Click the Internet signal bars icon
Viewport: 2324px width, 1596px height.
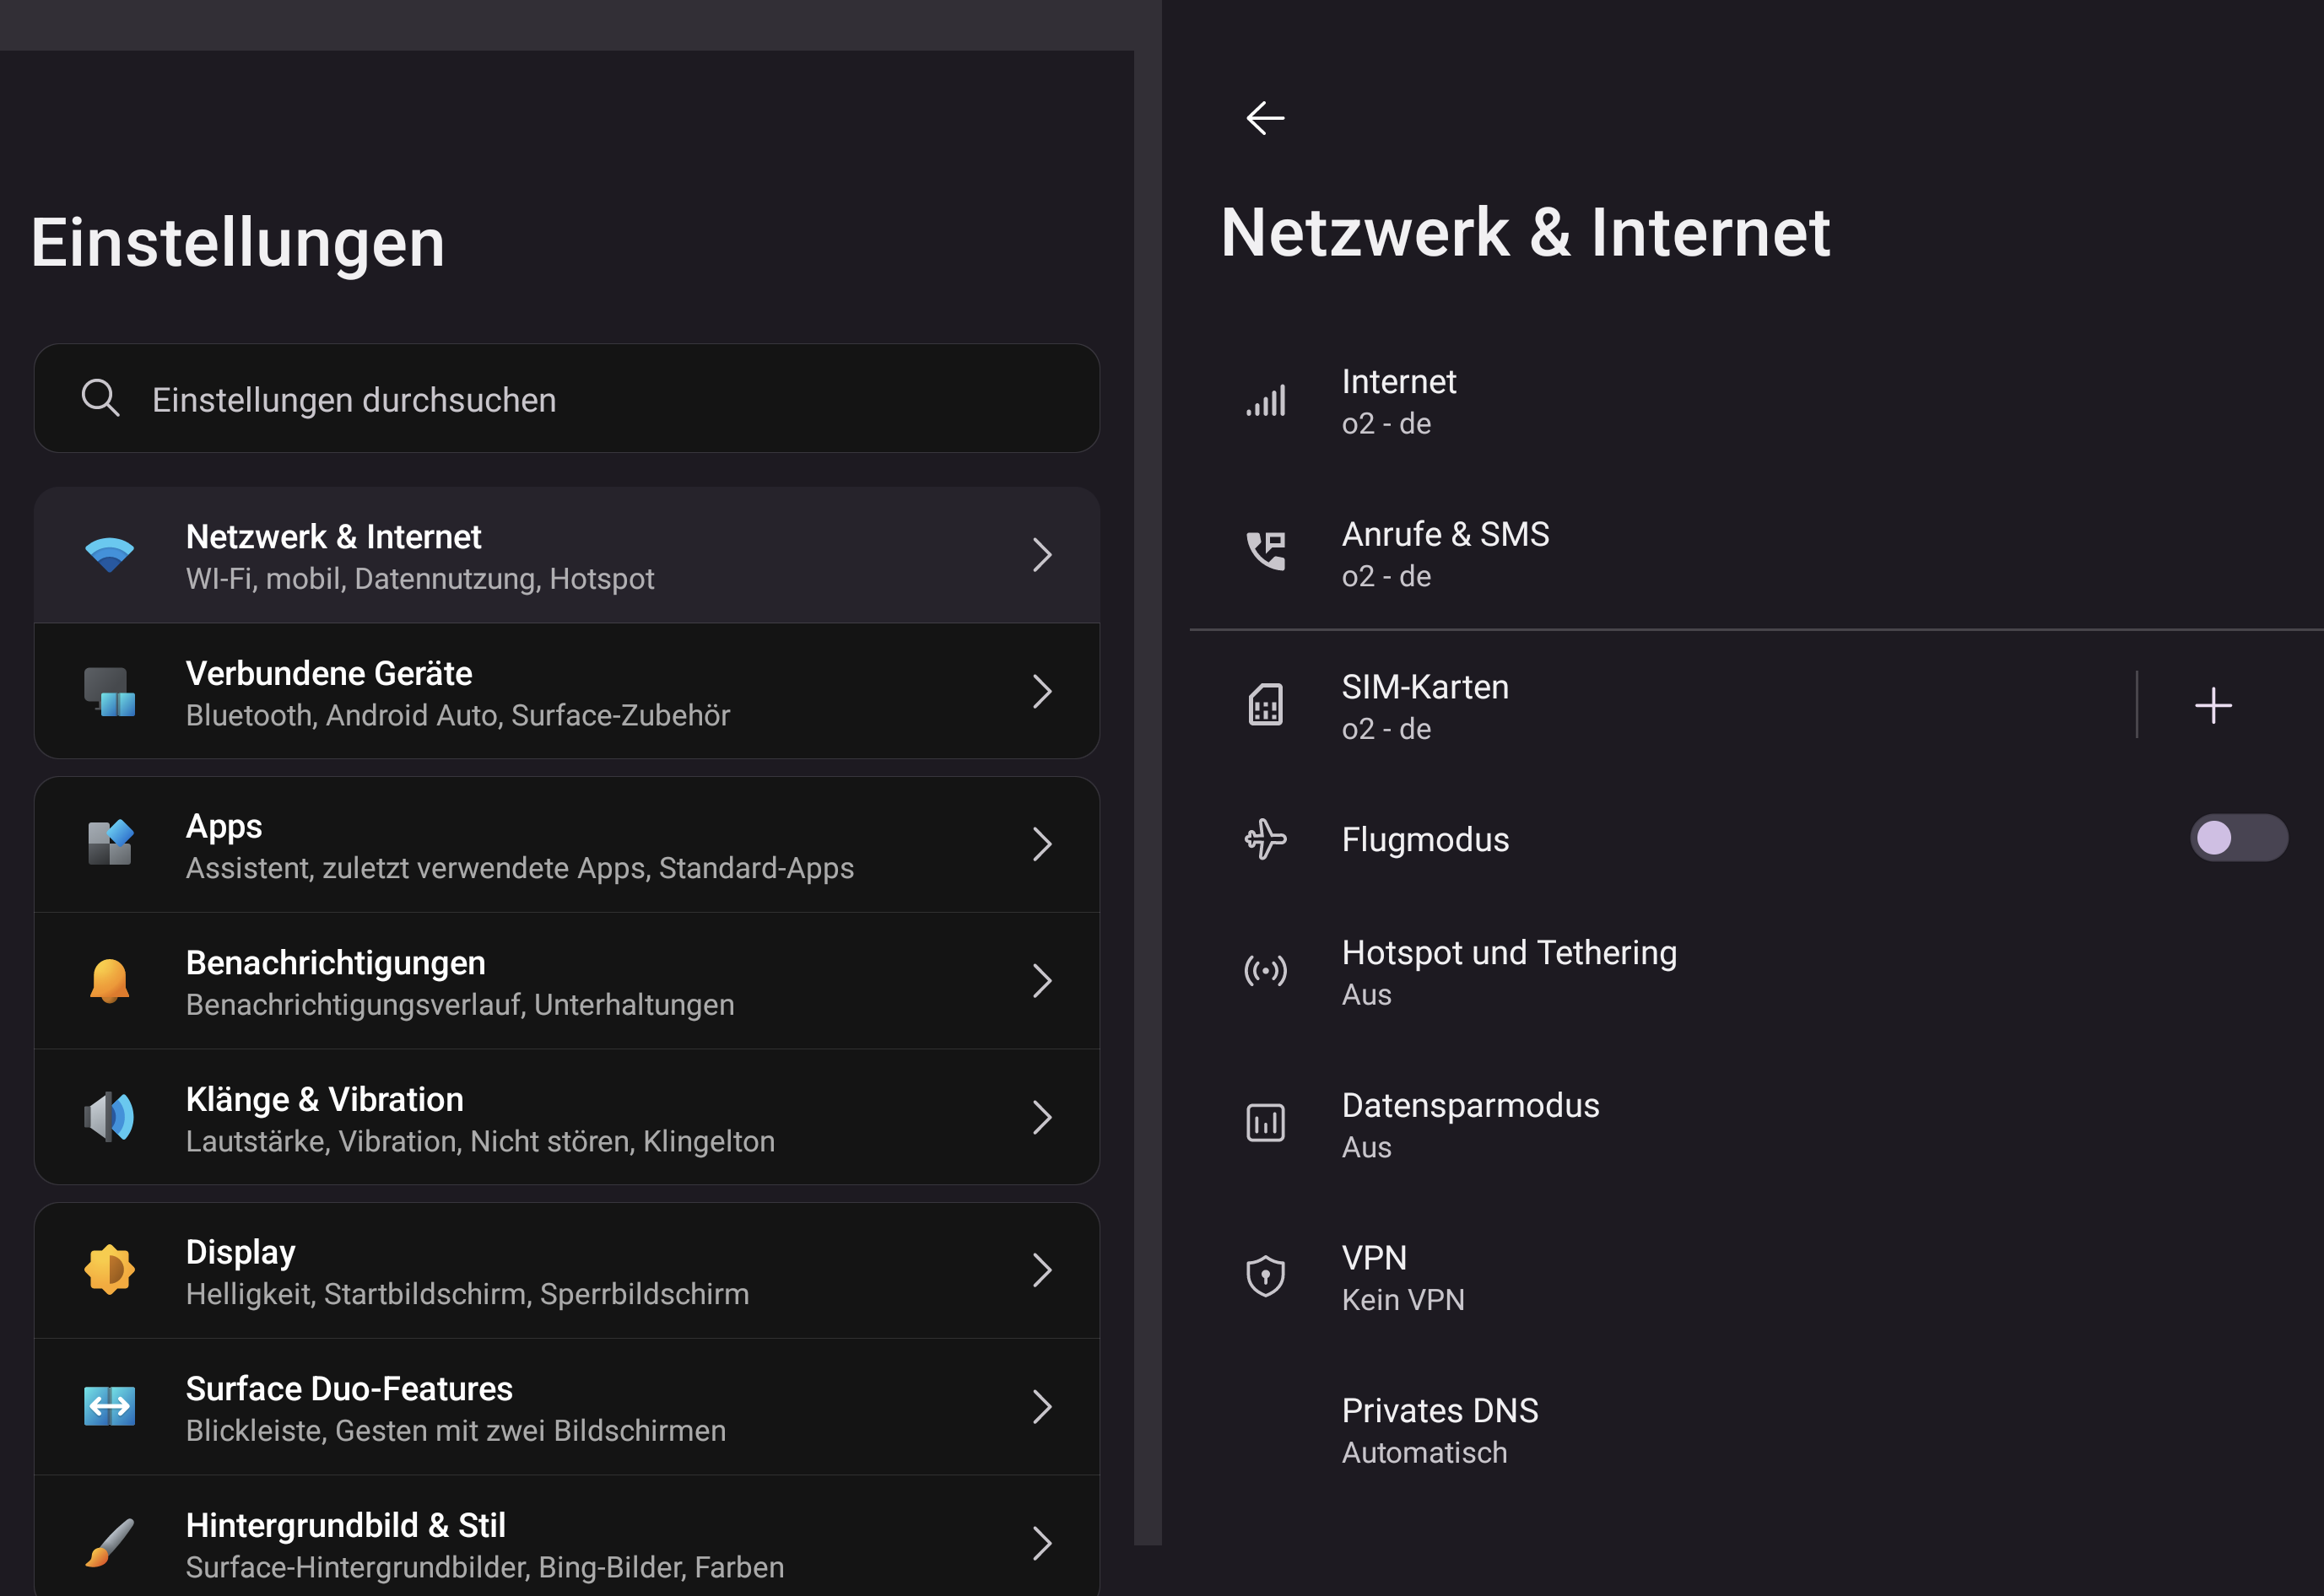1266,401
